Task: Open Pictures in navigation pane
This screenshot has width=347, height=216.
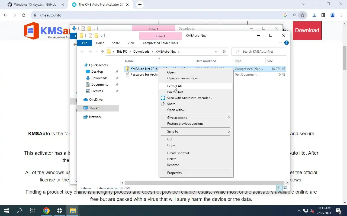Action: (97, 91)
